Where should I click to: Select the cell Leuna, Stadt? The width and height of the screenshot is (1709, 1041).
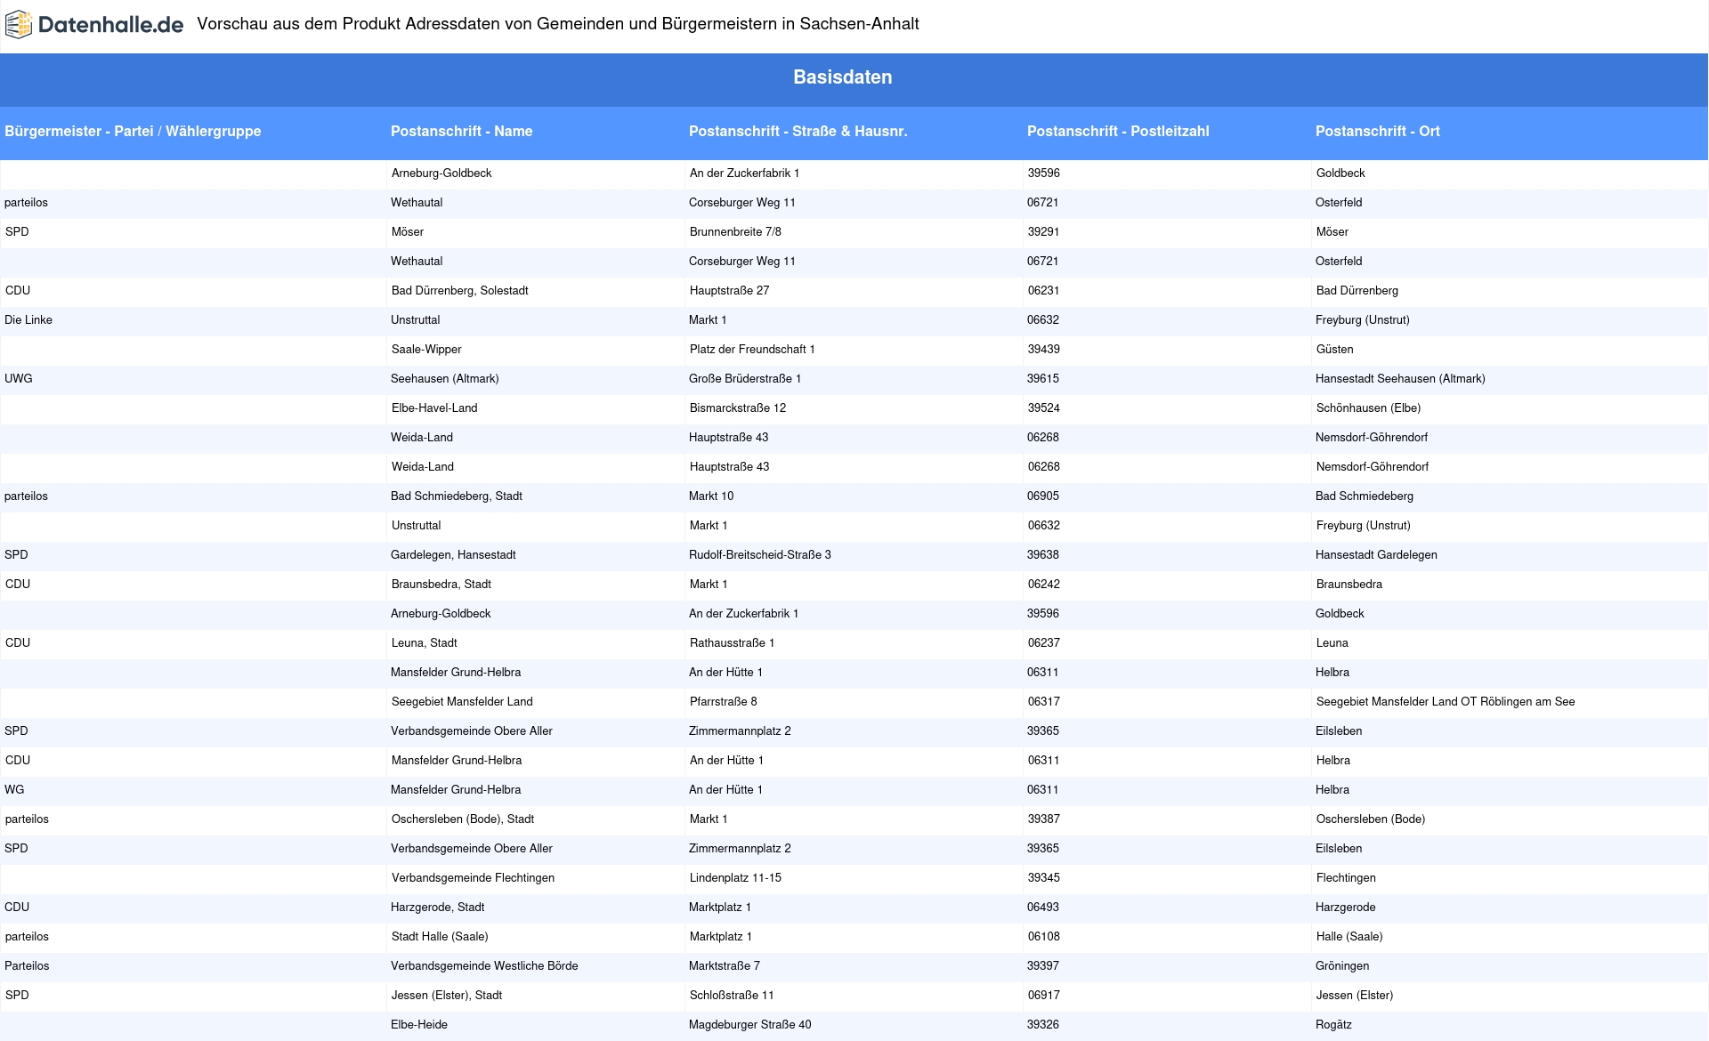click(425, 643)
